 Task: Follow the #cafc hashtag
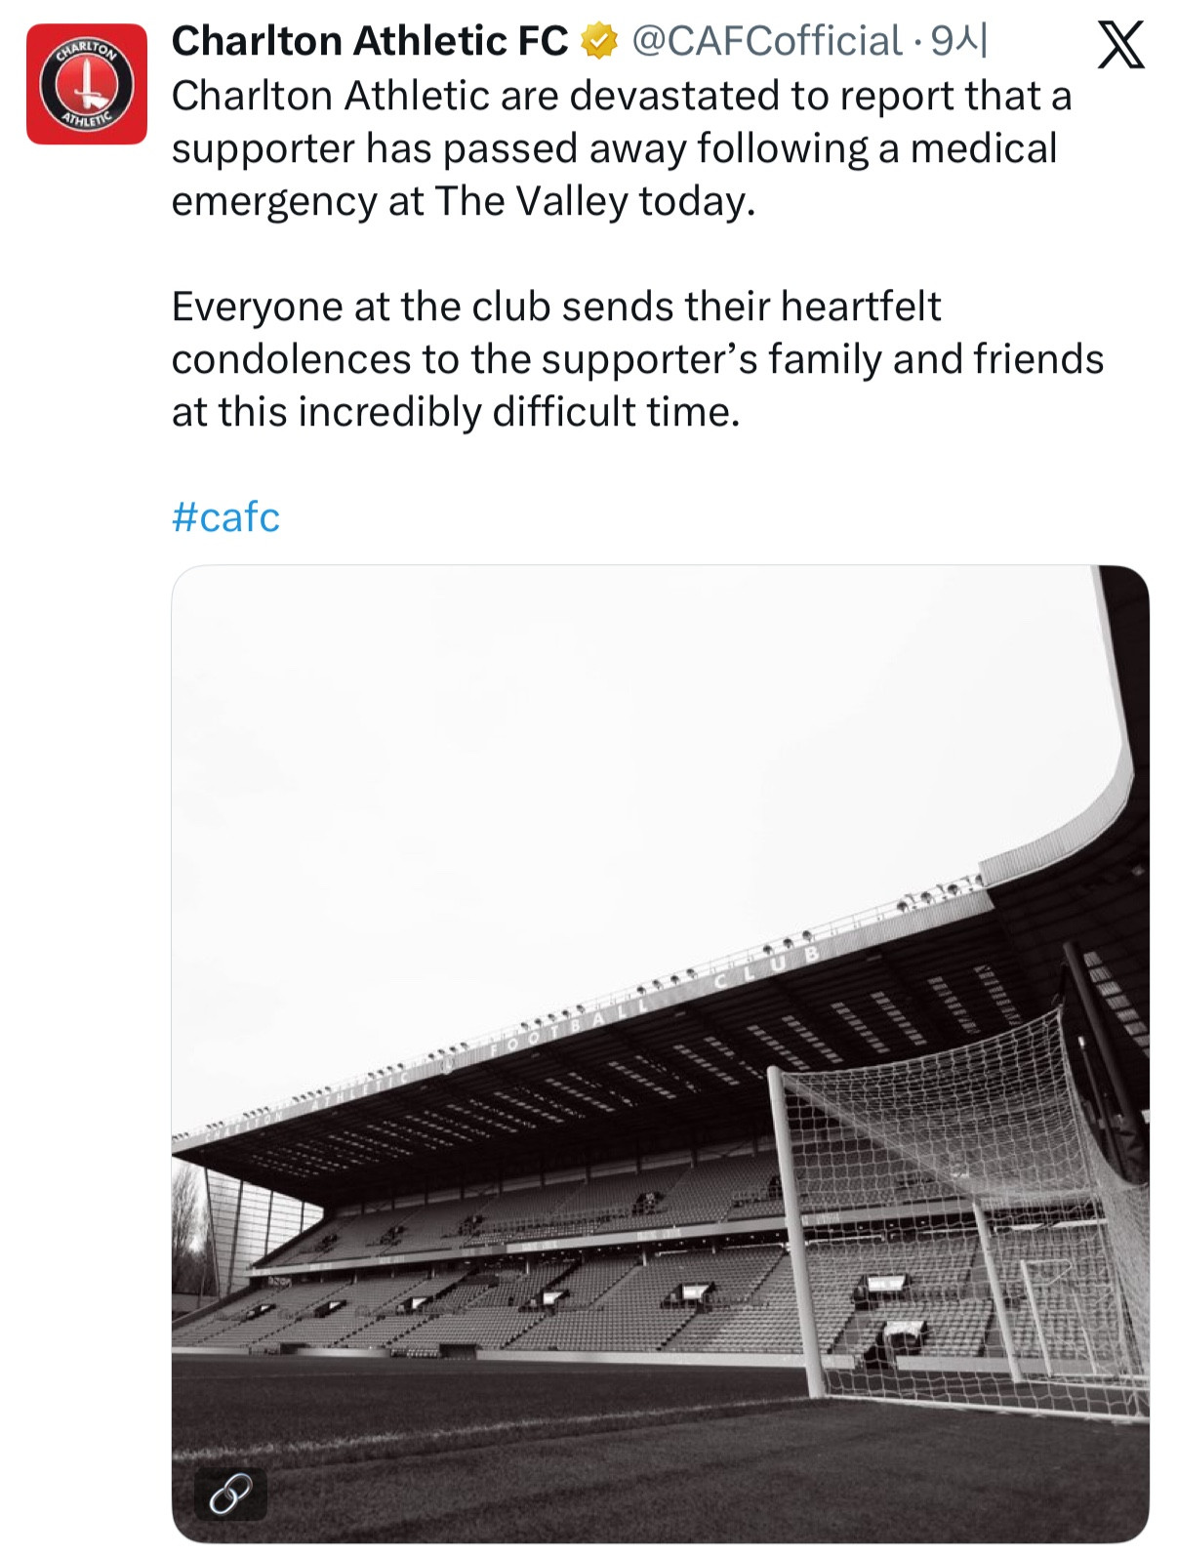[225, 516]
